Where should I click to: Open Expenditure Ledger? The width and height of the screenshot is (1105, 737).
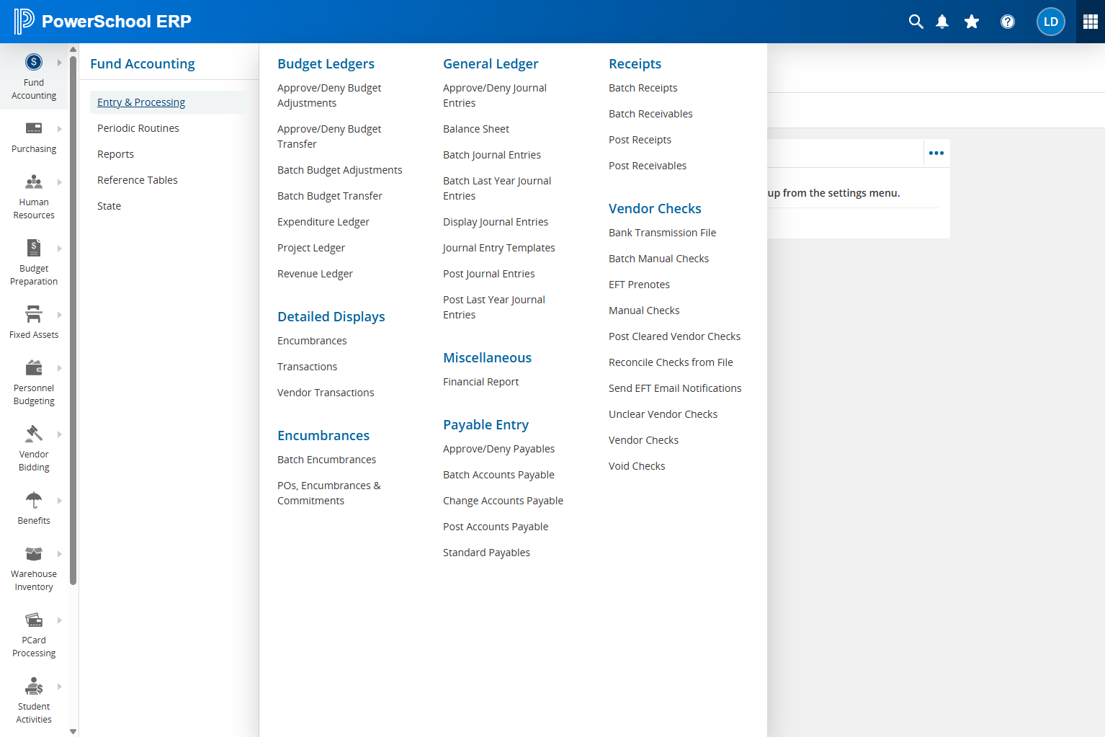click(323, 222)
